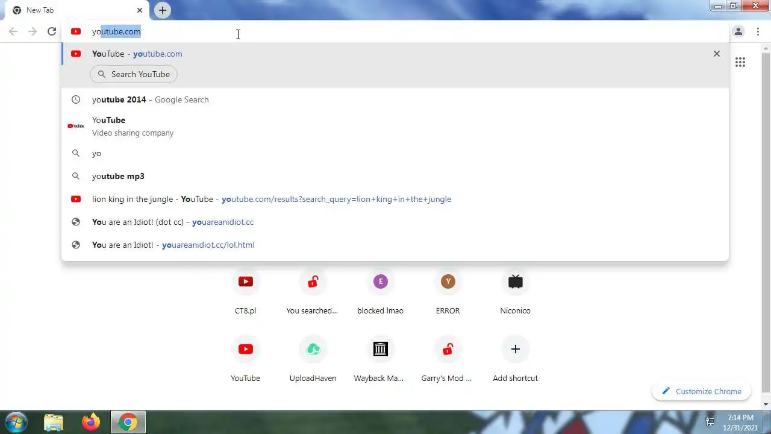Click the browser back arrow
This screenshot has width=771, height=434.
(13, 31)
